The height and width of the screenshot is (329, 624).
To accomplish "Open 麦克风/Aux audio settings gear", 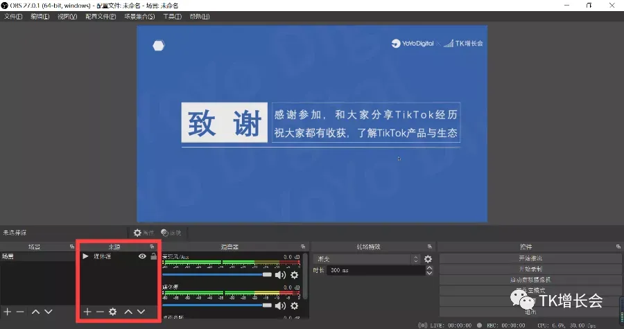I will (x=295, y=274).
